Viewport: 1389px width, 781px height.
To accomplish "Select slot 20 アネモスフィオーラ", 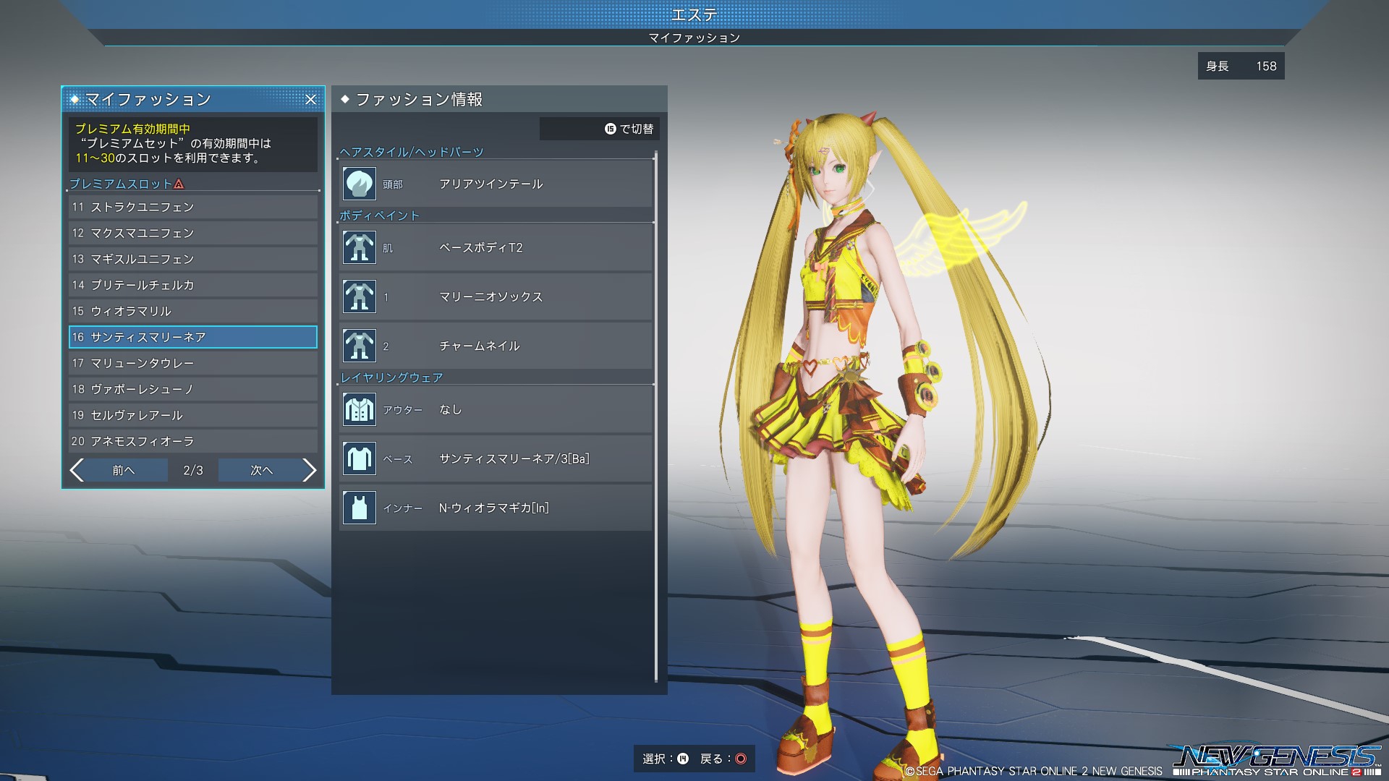I will (193, 441).
